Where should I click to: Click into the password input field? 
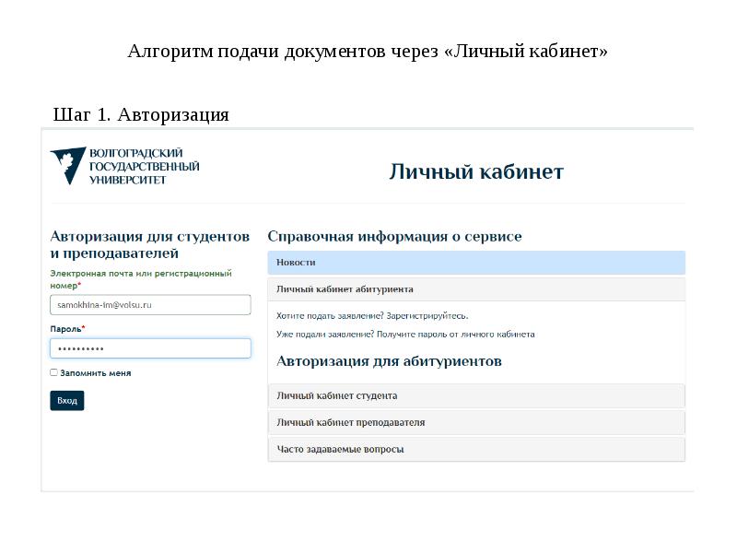(x=150, y=348)
